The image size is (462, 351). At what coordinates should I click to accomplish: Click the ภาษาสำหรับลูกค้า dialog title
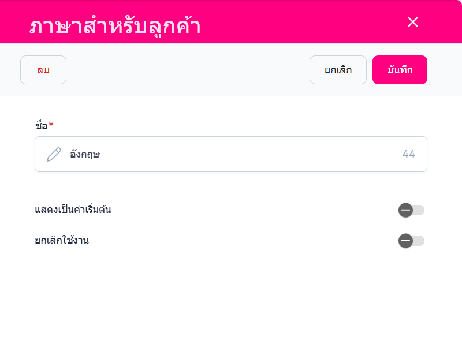[x=115, y=26]
